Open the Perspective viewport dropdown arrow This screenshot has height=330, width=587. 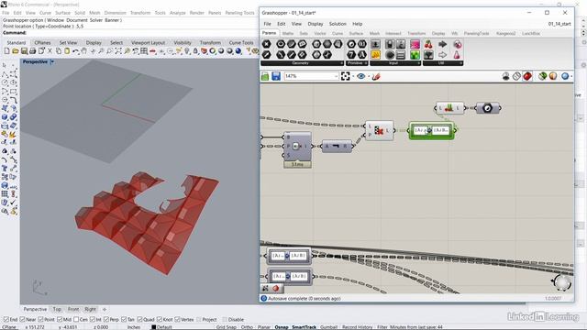(x=52, y=61)
